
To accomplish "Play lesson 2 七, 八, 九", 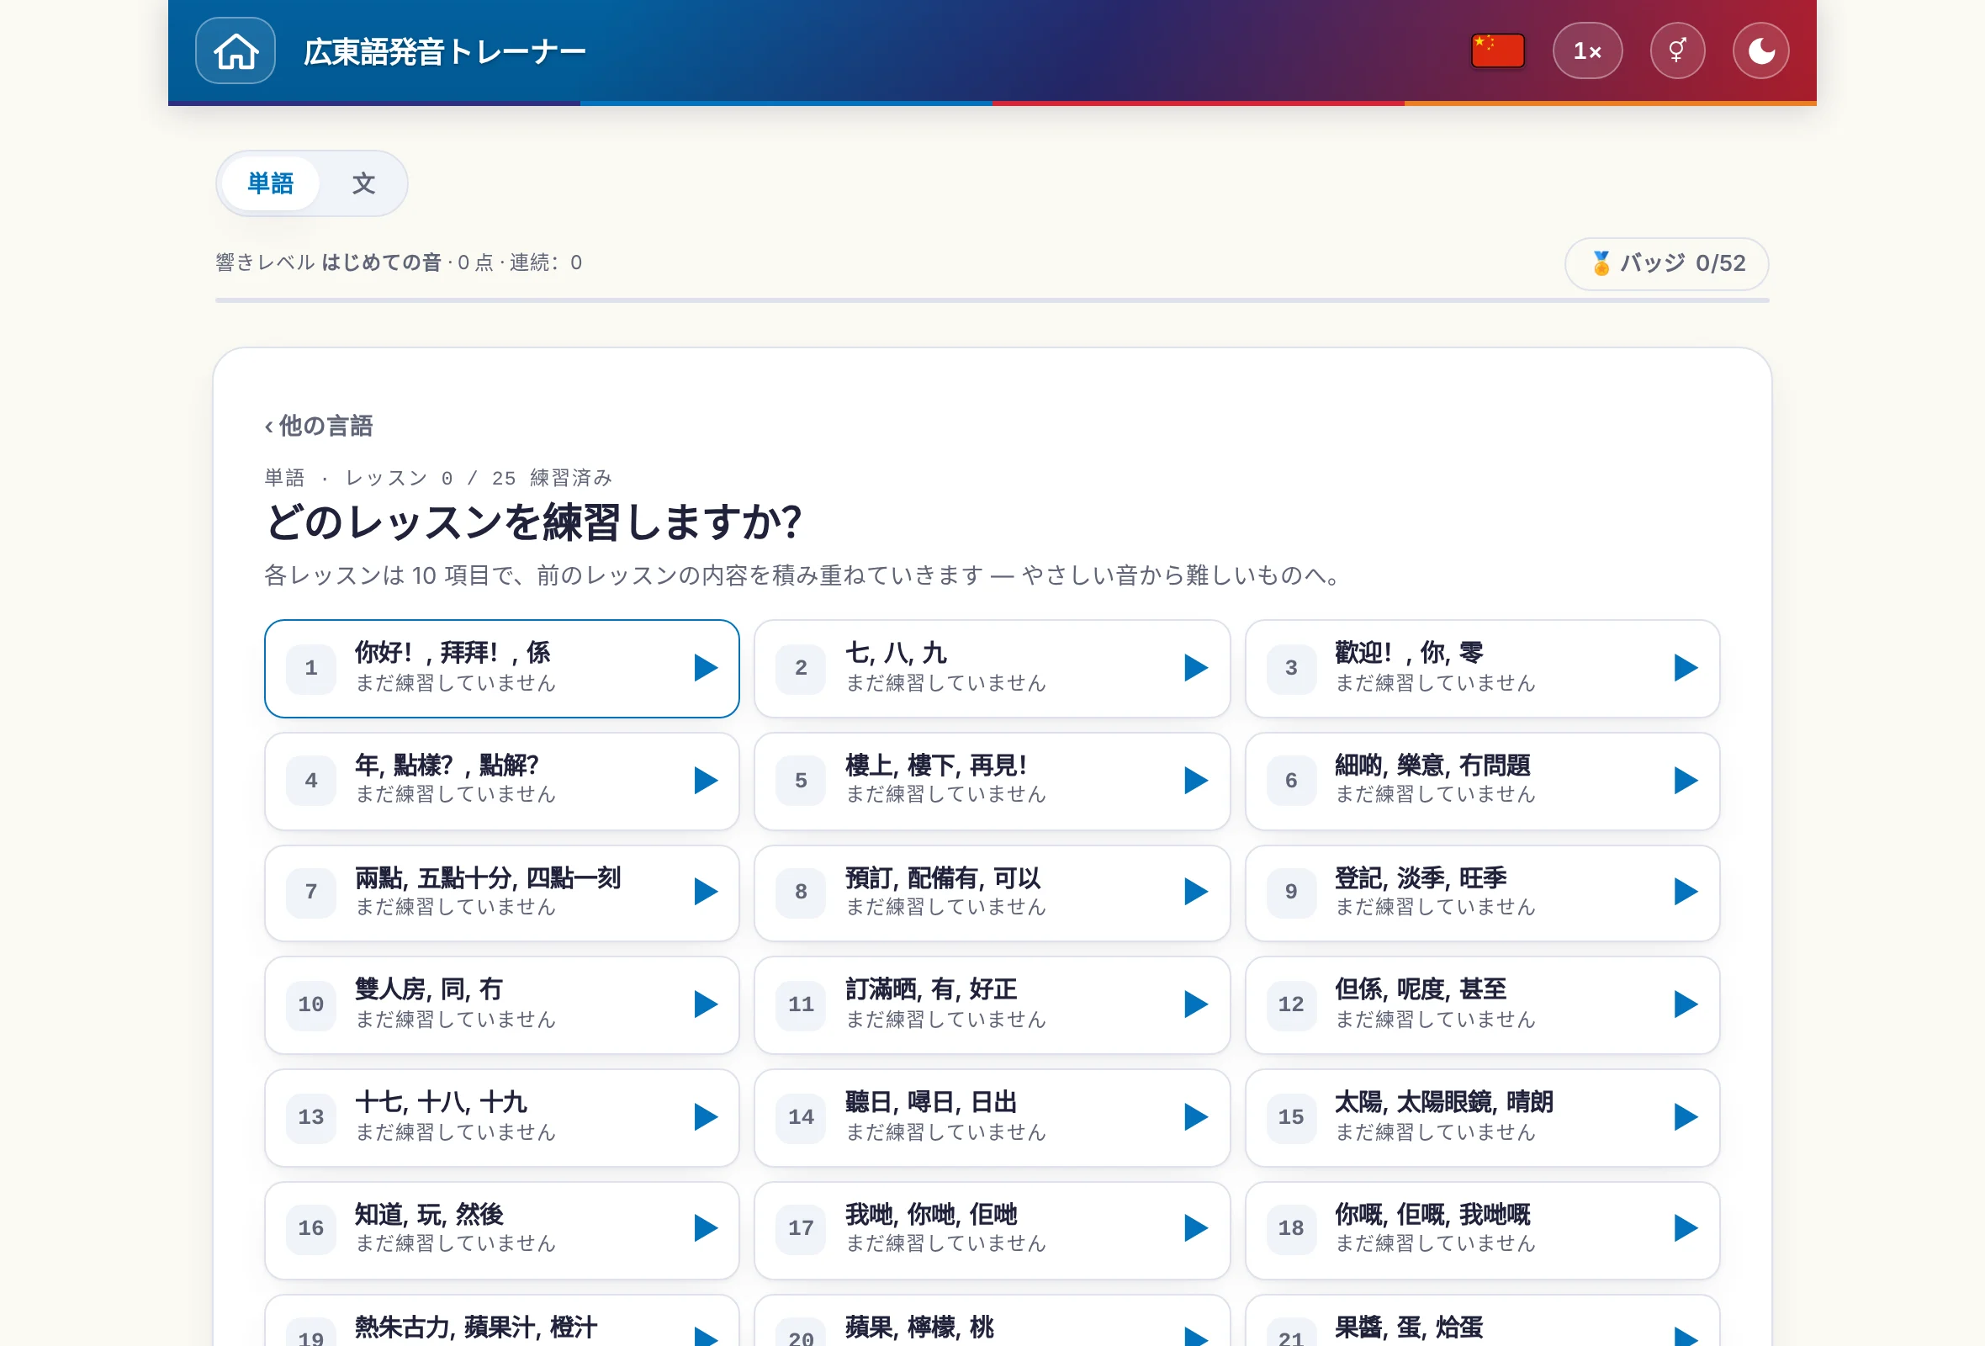I will [x=1196, y=668].
